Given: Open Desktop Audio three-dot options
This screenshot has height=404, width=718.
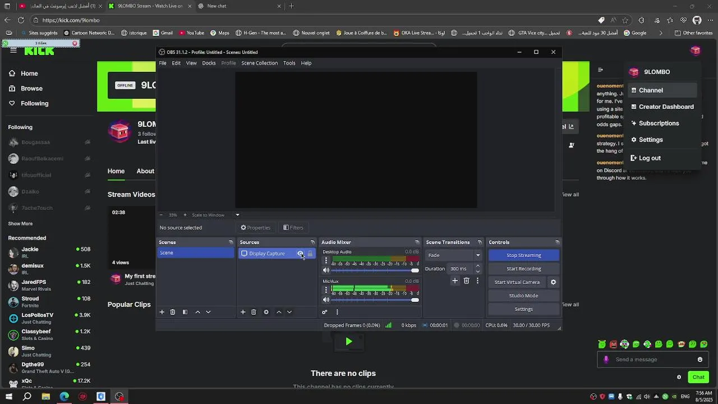Looking at the screenshot, I should 326,260.
